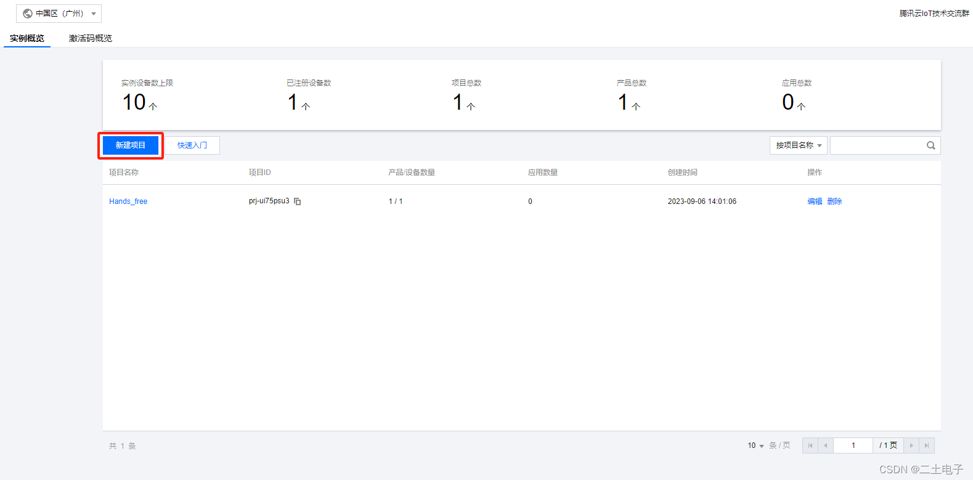Click the 已注册设备数 label

pyautogui.click(x=309, y=83)
